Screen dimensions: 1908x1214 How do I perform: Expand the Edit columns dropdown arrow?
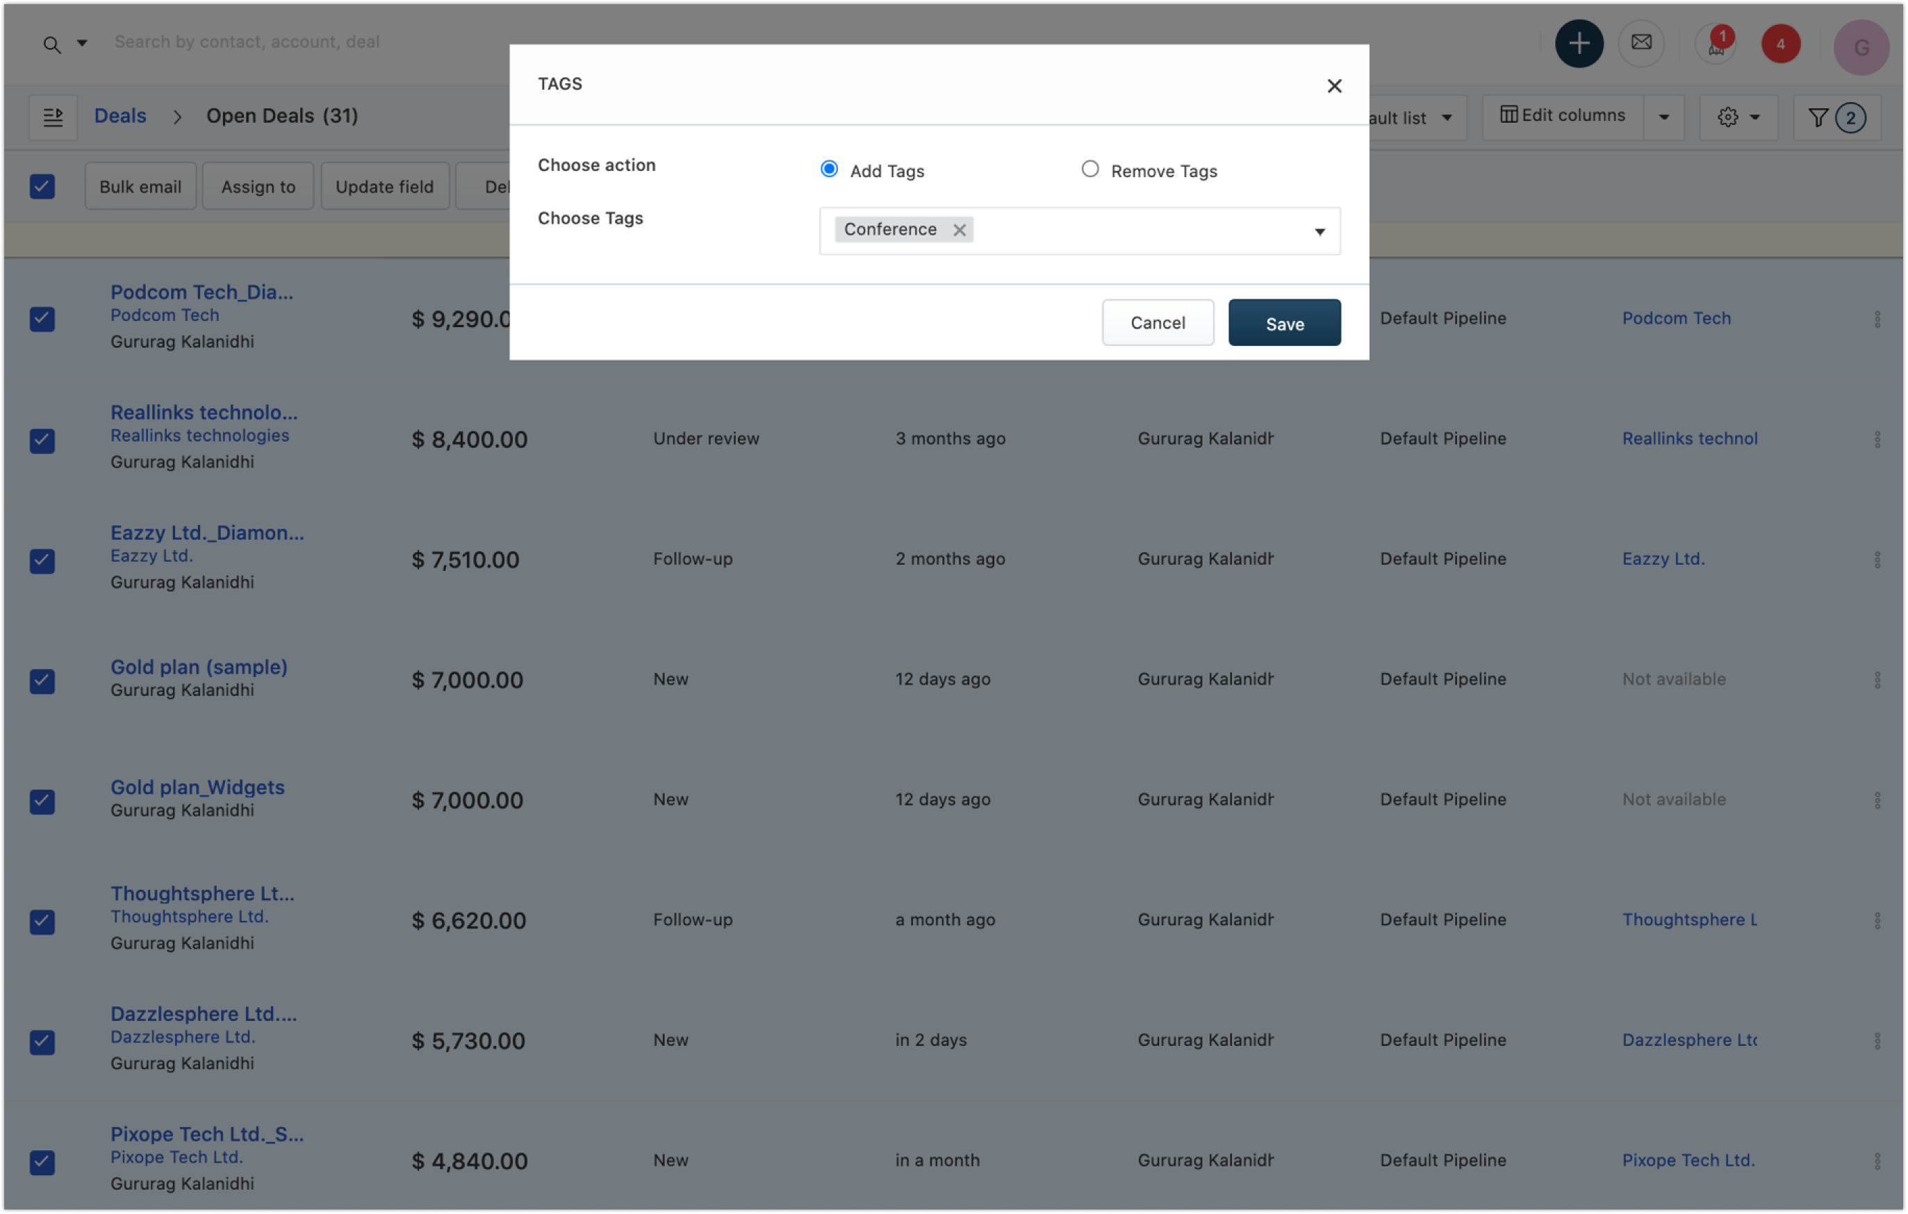pos(1664,118)
